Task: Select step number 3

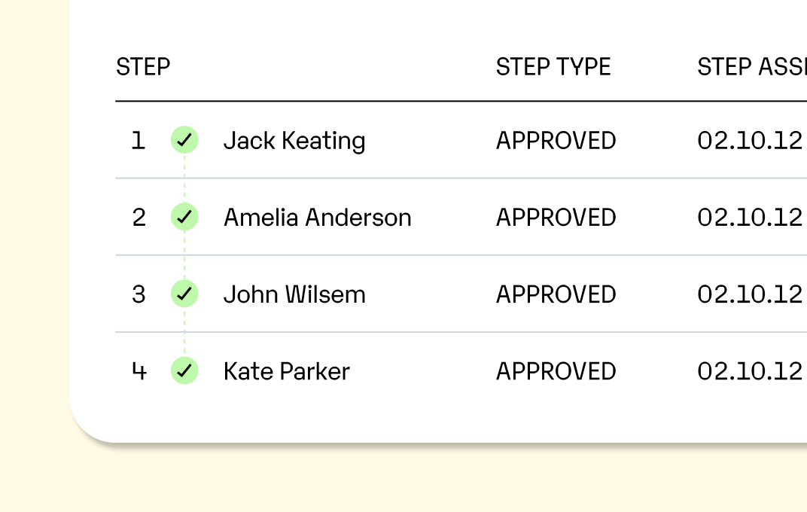Action: coord(139,294)
